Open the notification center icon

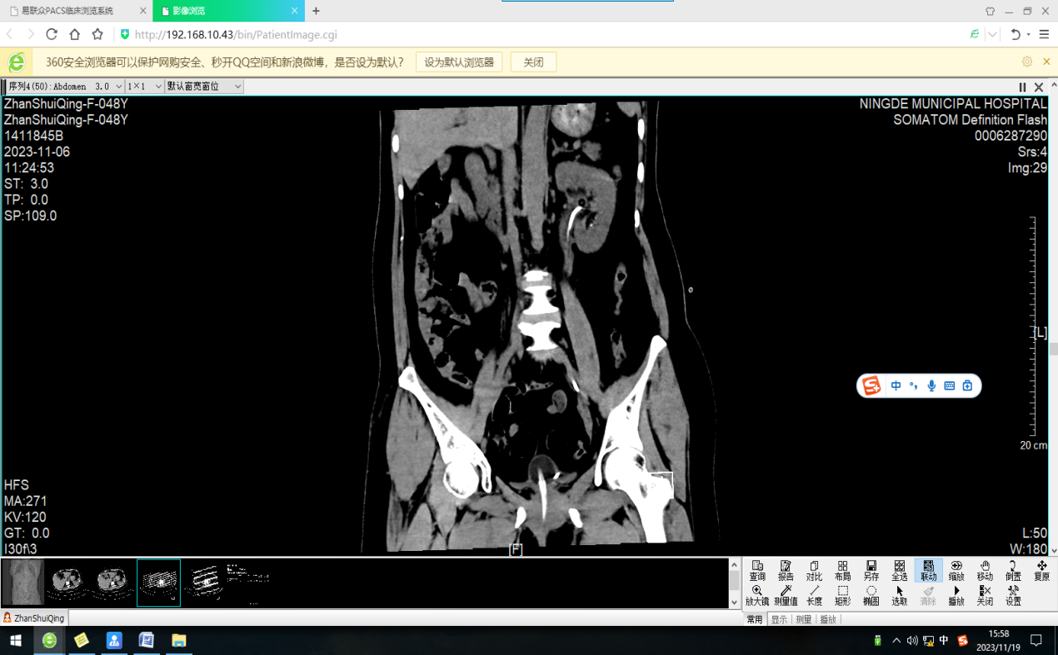pos(1036,640)
